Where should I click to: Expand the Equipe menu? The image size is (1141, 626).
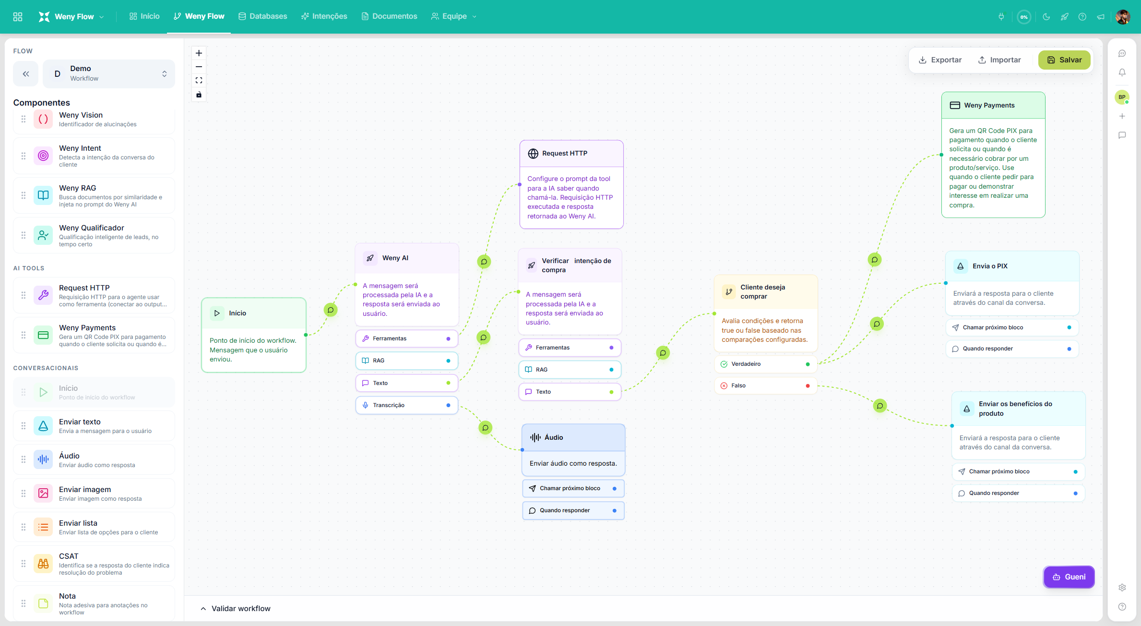tap(454, 17)
